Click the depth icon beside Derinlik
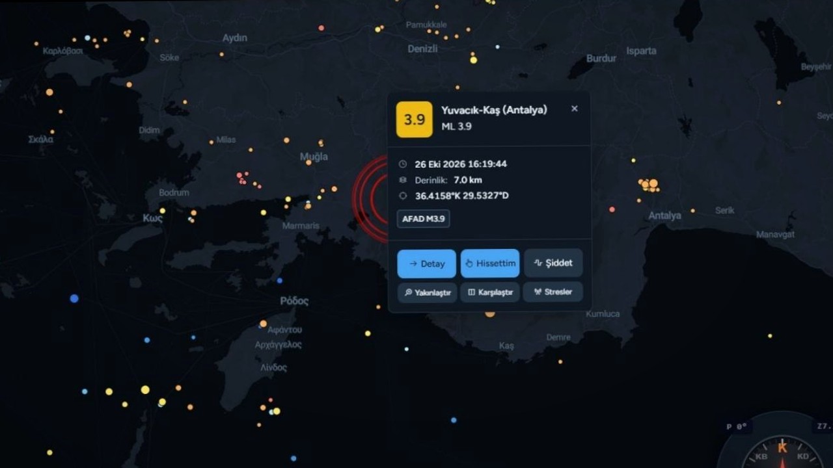The height and width of the screenshot is (468, 833). pyautogui.click(x=403, y=180)
